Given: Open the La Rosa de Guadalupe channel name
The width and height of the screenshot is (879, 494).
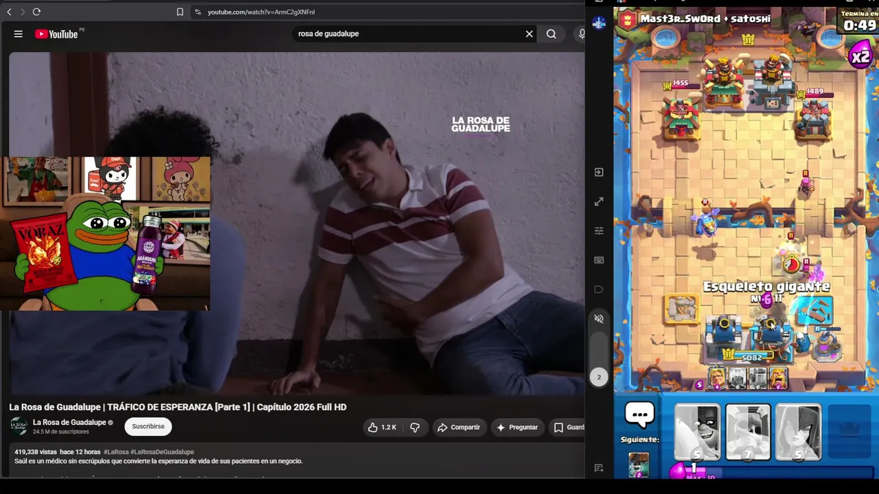Looking at the screenshot, I should 69,422.
